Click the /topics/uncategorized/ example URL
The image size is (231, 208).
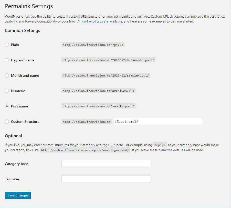coord(85,150)
